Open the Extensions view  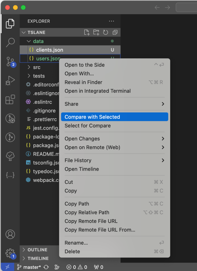(x=10, y=99)
